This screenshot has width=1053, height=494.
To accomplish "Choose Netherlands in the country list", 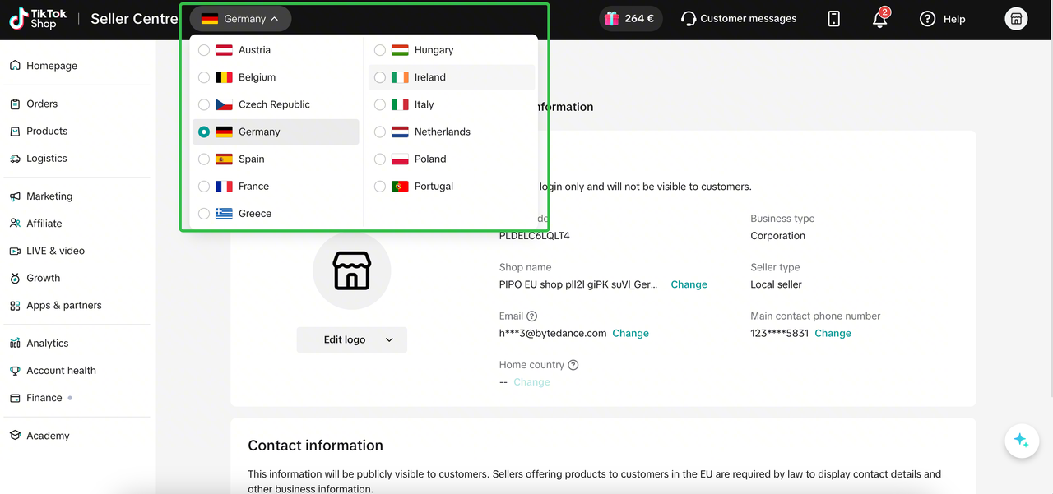I will (452, 132).
